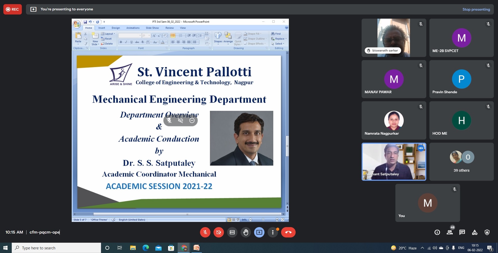
Task: Switch to the Insert ribbon tab
Action: 102,28
